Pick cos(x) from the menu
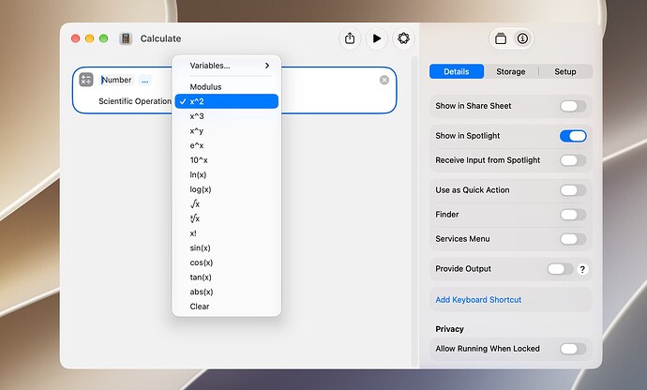This screenshot has height=390, width=647. tap(227, 262)
